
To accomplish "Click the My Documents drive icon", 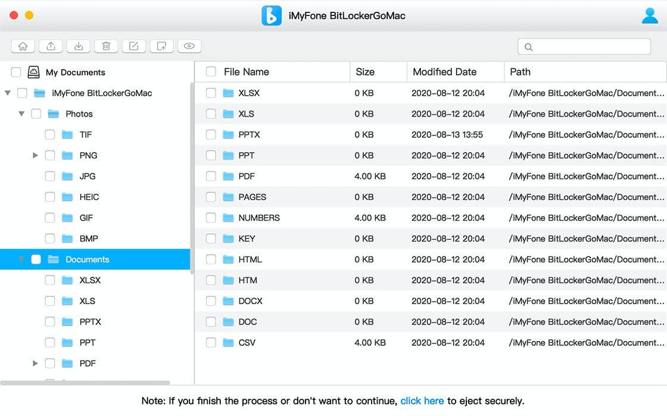I will pyautogui.click(x=33, y=72).
